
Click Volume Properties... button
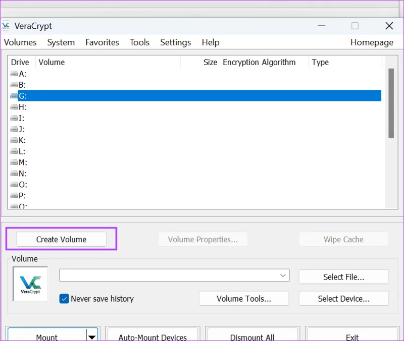203,239
